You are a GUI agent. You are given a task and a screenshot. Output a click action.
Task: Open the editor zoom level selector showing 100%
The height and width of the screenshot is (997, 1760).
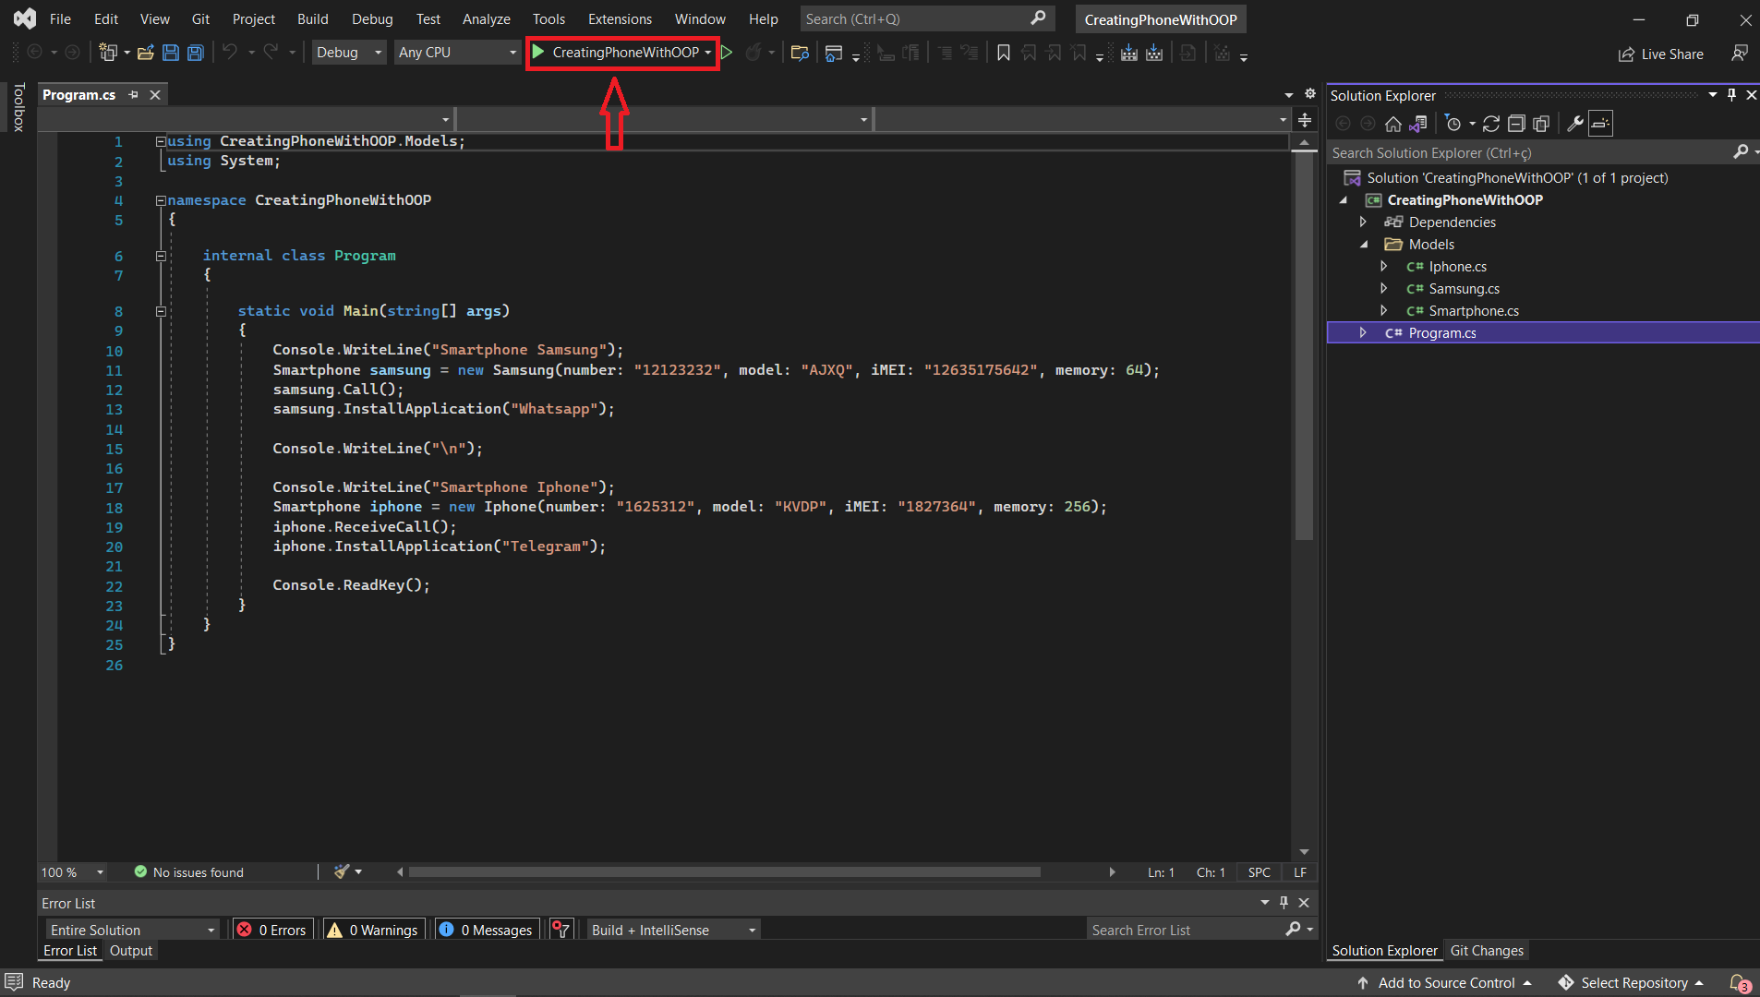click(70, 871)
